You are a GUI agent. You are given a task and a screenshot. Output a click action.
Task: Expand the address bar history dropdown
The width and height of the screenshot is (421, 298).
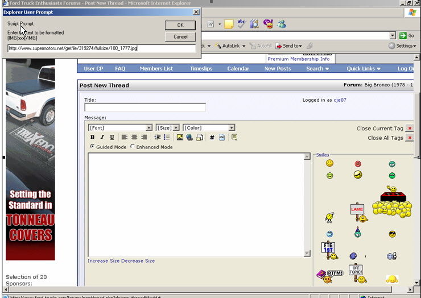coord(393,35)
